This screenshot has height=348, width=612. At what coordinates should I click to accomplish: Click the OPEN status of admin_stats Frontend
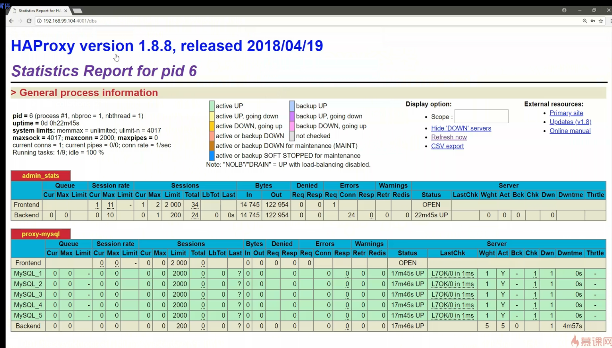tap(431, 205)
